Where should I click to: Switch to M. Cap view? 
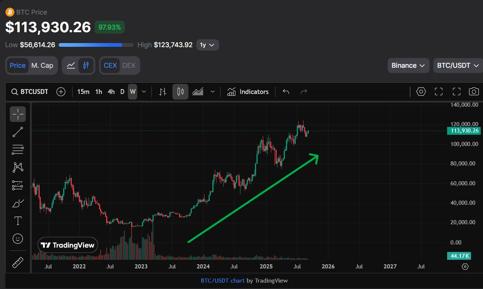[42, 66]
